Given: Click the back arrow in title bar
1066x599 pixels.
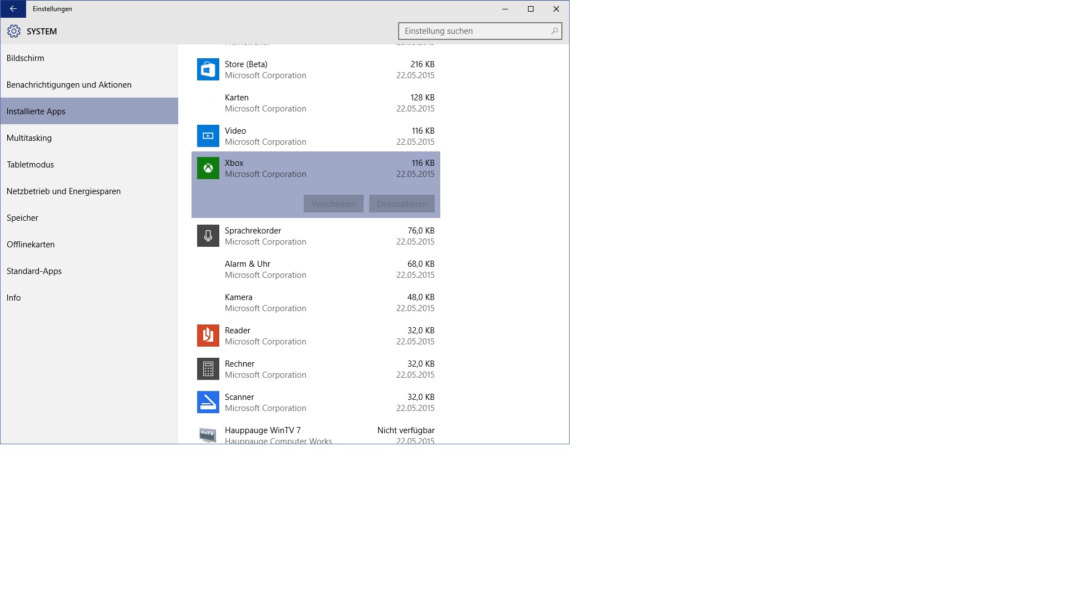Looking at the screenshot, I should click(13, 9).
